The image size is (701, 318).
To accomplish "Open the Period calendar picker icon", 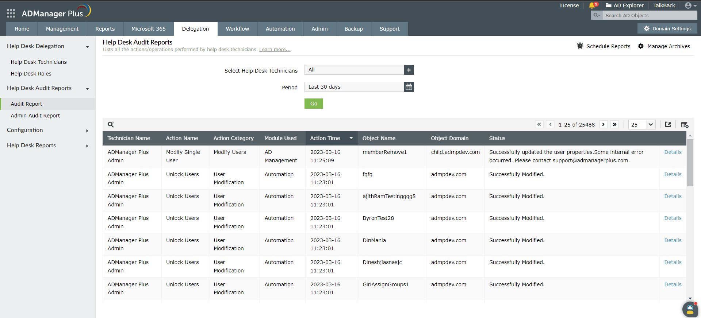I will tap(409, 87).
